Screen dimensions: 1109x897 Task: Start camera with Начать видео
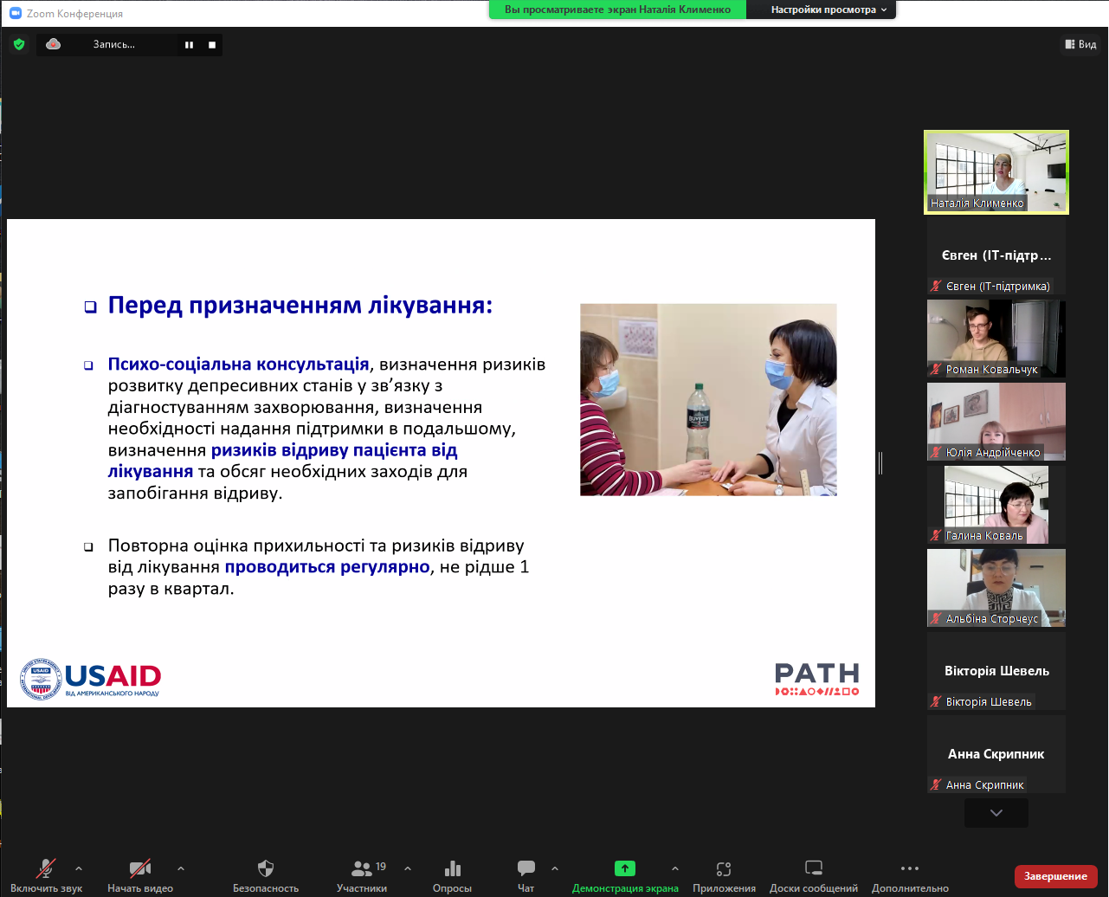[x=140, y=869]
